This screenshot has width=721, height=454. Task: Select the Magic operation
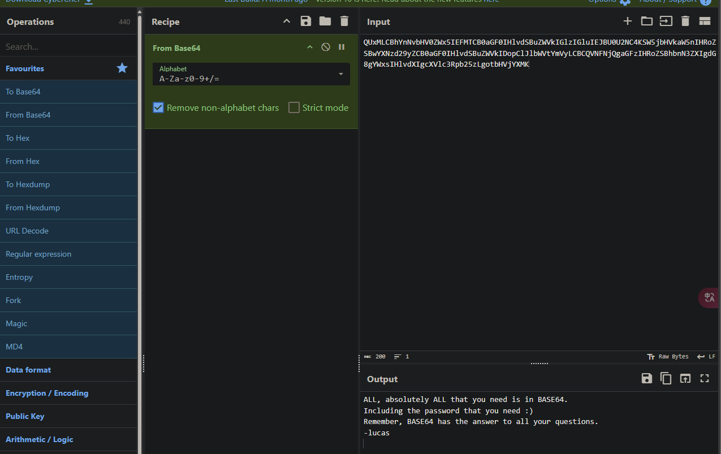pos(16,323)
